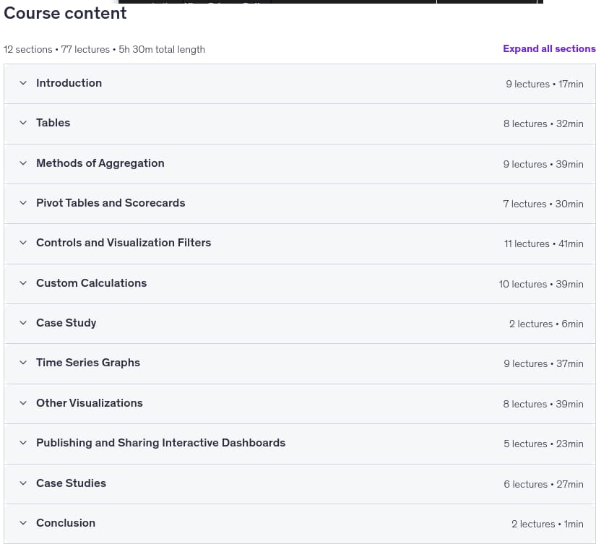Select Publishing and Sharing Interactive Dashboards title
Screen dimensions: 596x544
[161, 443]
